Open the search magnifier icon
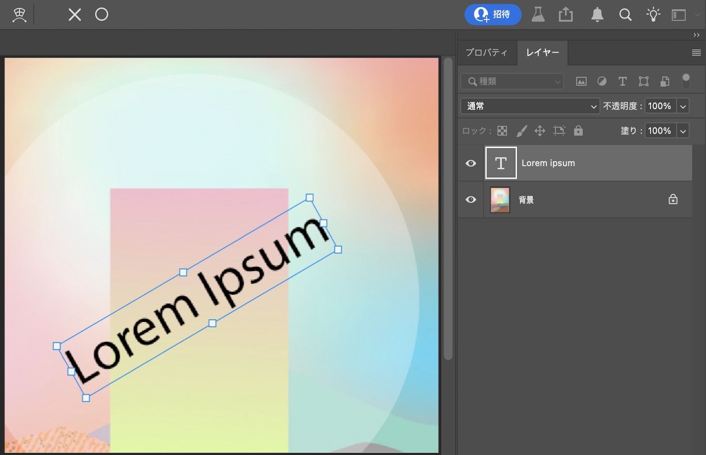 click(625, 15)
